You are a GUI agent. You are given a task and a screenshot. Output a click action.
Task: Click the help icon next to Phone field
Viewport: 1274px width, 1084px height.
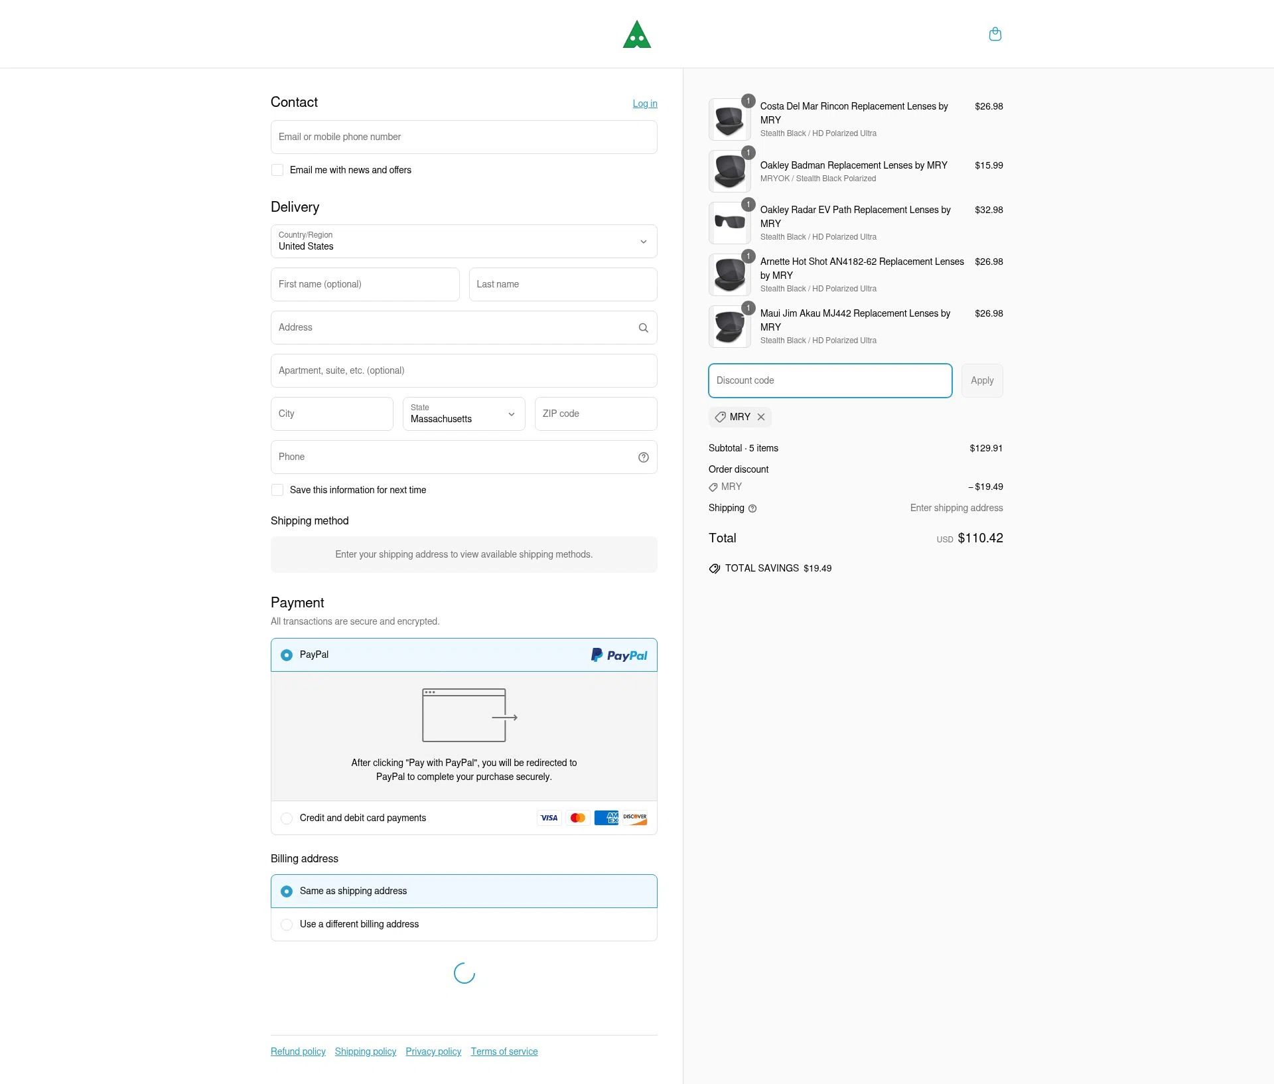click(x=643, y=457)
